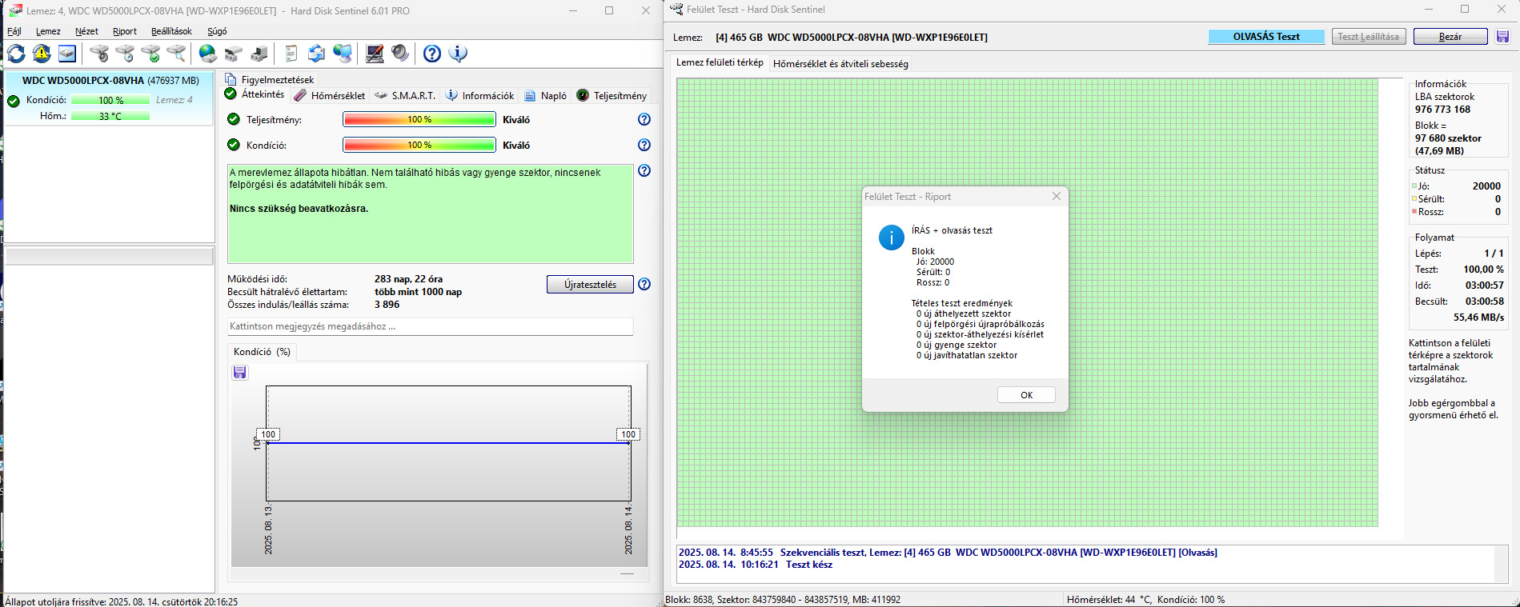Click purple save icon in Felület Teszt window
This screenshot has width=1520, height=607.
pos(1502,37)
